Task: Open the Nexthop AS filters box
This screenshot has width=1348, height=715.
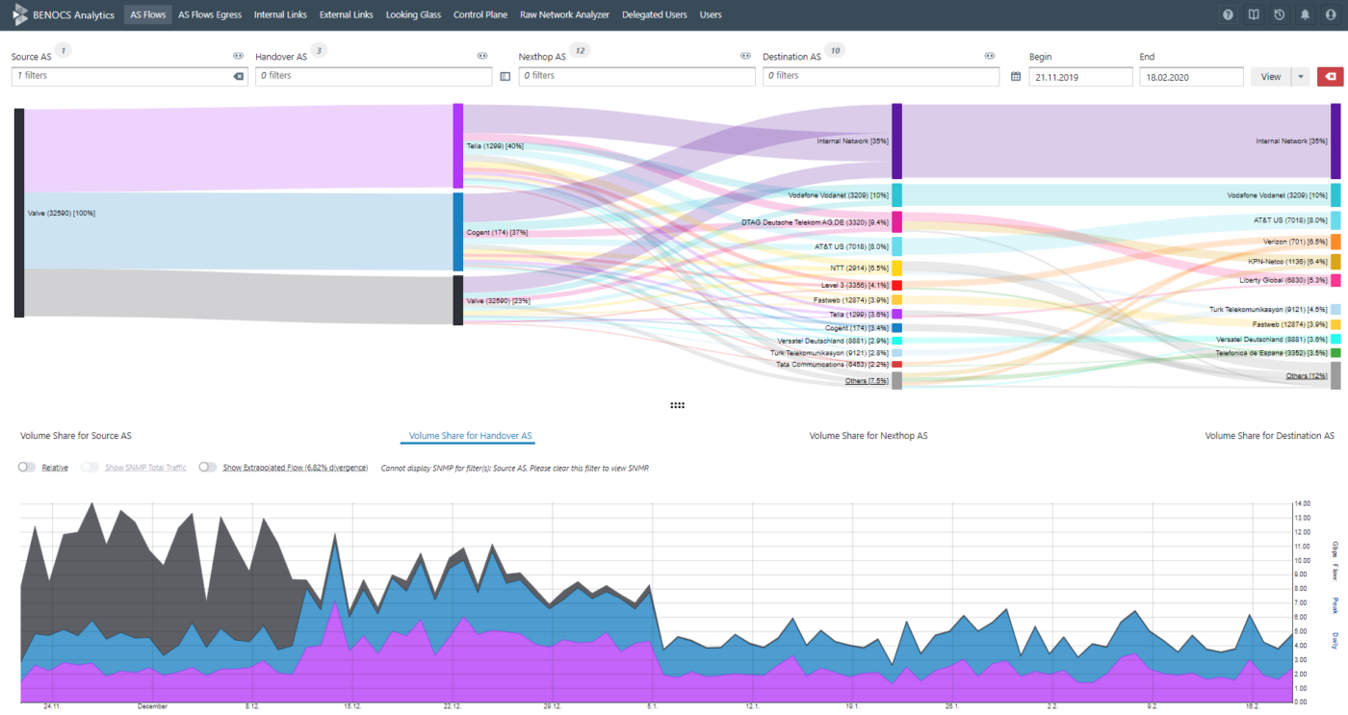Action: click(x=637, y=76)
